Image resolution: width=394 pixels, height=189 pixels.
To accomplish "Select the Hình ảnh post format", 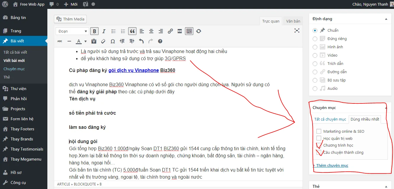I will coord(315,47).
